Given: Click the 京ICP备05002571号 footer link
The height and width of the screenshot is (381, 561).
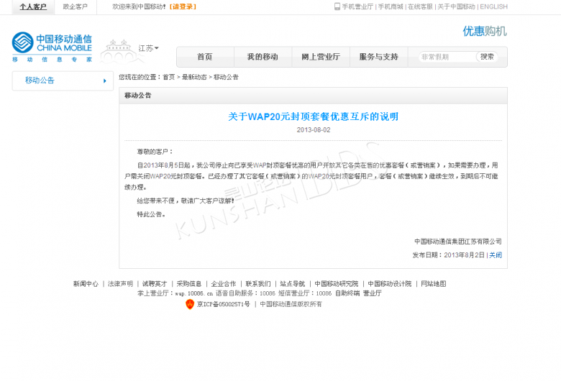Looking at the screenshot, I should click(223, 304).
